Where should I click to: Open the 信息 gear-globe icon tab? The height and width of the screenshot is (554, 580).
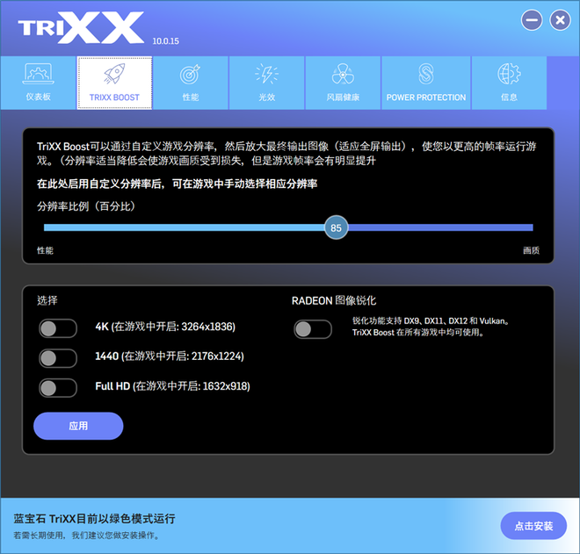[509, 76]
